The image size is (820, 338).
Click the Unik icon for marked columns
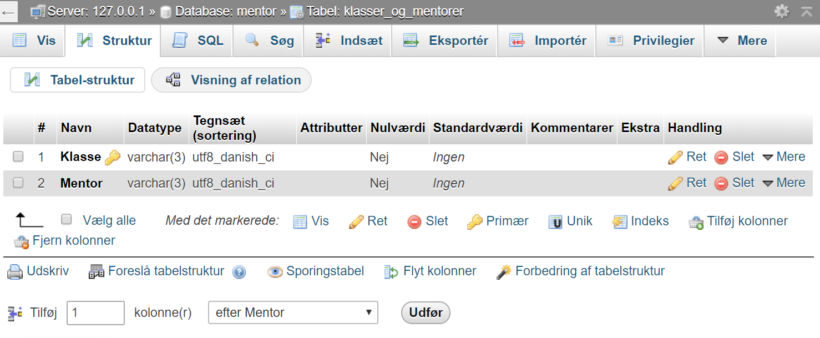555,222
